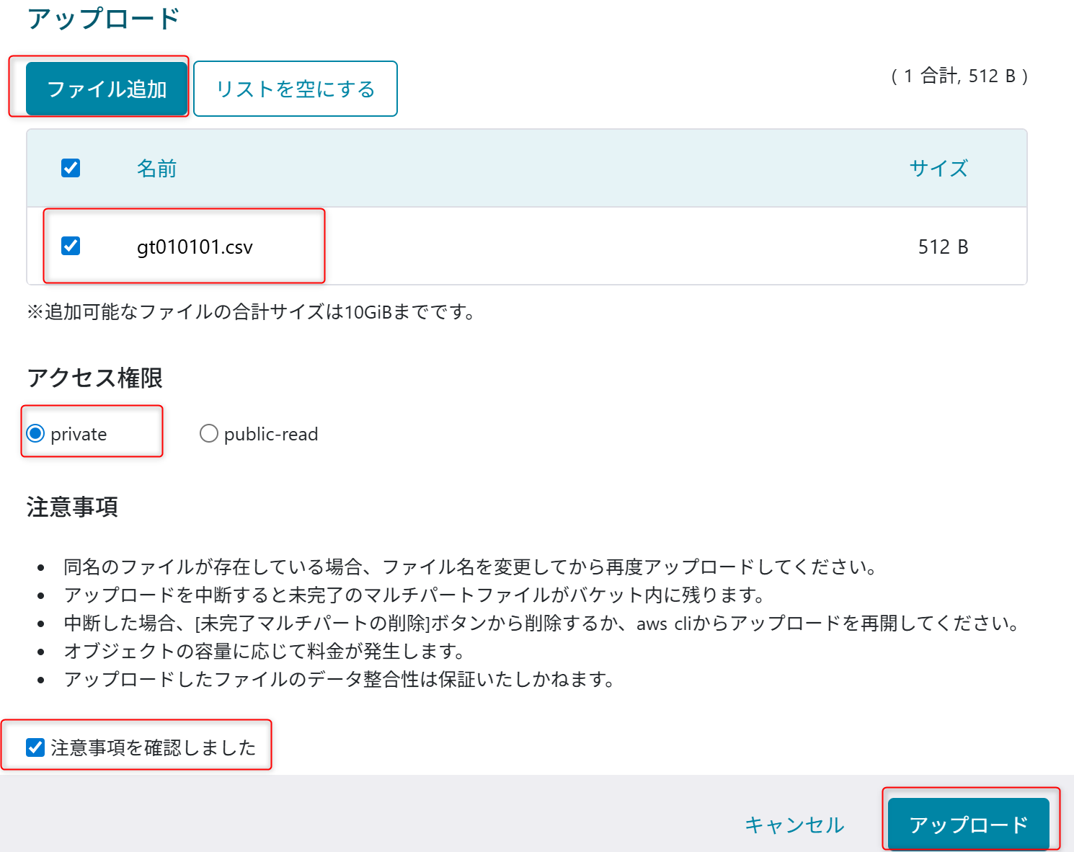Keep private access selected via radio button
Image resolution: width=1074 pixels, height=852 pixels.
(x=34, y=433)
